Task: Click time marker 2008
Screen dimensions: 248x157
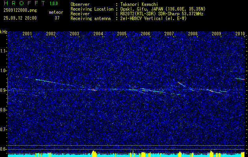Action: [x=193, y=33]
